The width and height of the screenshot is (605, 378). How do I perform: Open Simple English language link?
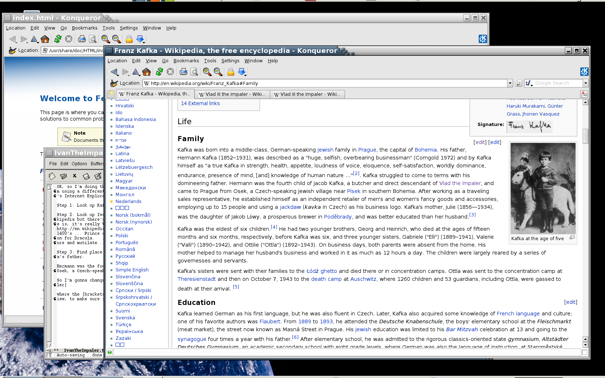pyautogui.click(x=132, y=270)
